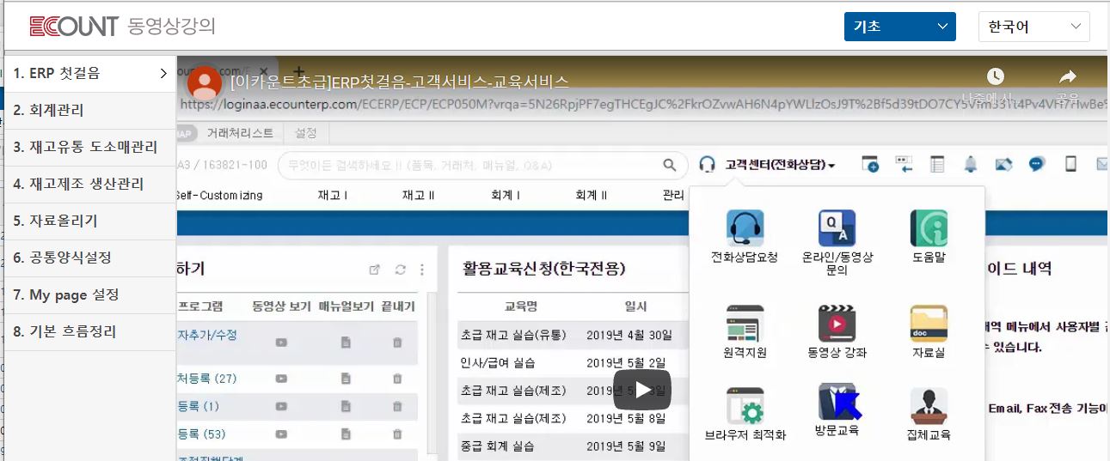Click the 처등록 (27) link

pyautogui.click(x=206, y=379)
